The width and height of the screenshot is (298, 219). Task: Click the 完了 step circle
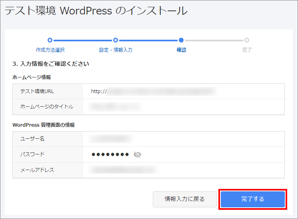(x=247, y=40)
